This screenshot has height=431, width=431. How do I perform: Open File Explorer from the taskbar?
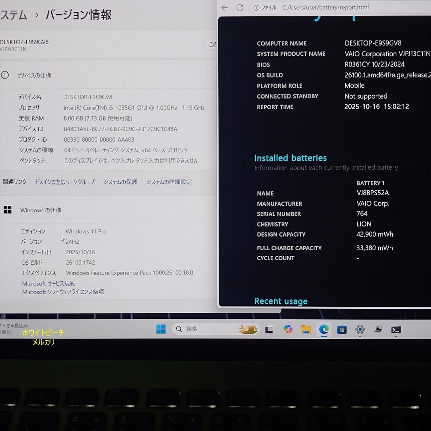(x=306, y=329)
